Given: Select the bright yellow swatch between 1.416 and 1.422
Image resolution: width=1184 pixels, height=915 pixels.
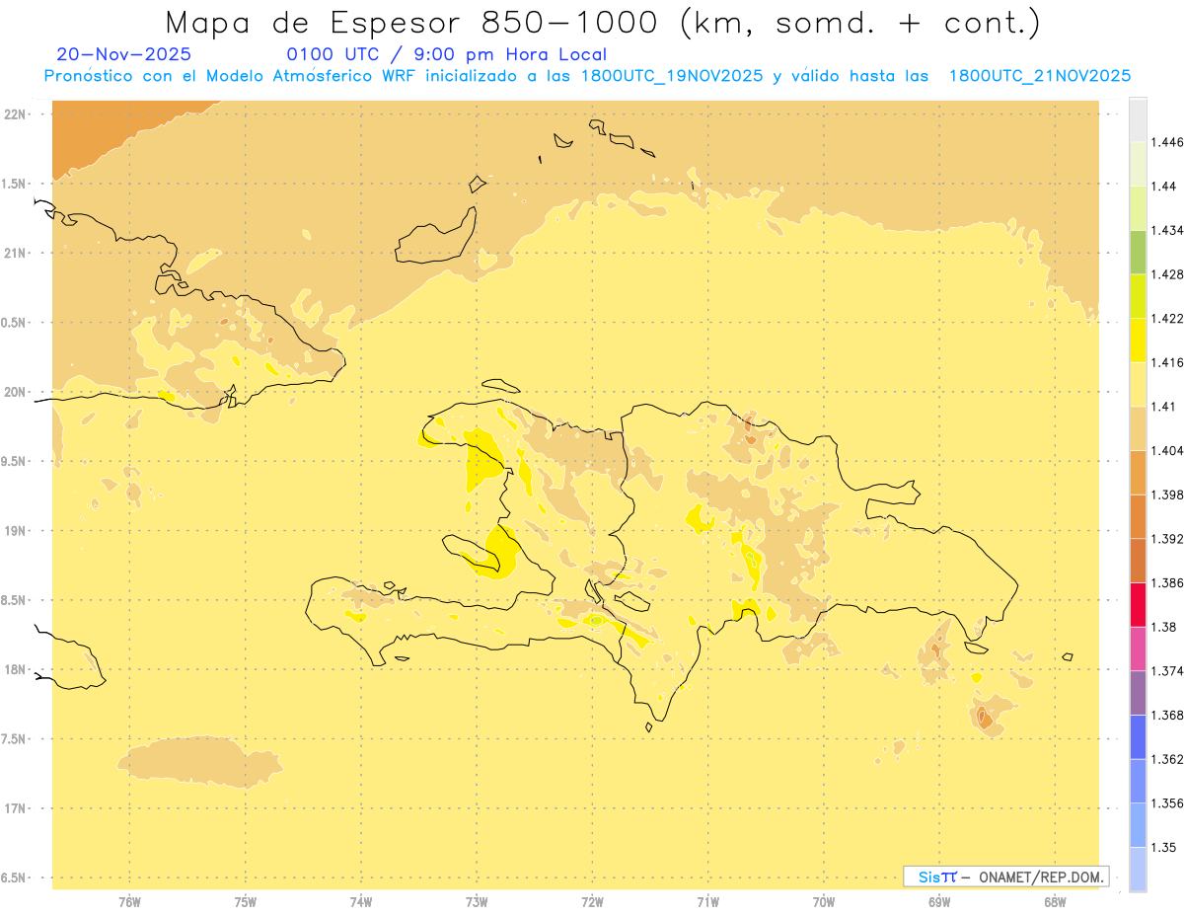Looking at the screenshot, I should pos(1138,340).
